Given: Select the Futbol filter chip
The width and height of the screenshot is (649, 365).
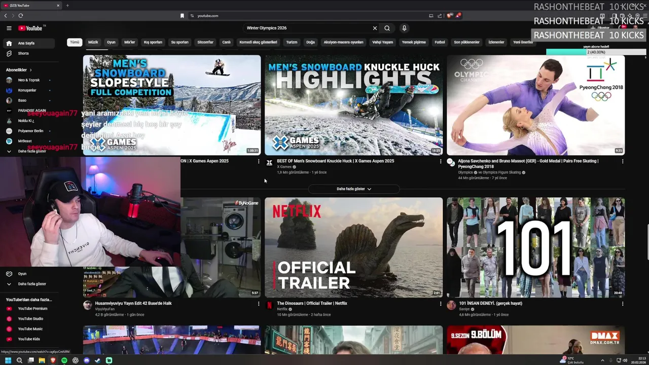Looking at the screenshot, I should tap(440, 42).
